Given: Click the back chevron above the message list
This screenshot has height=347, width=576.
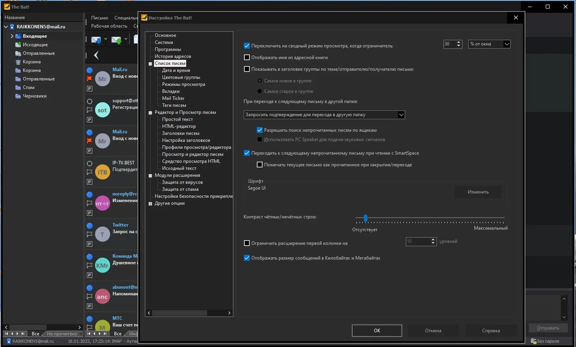Looking at the screenshot, I should [x=96, y=55].
